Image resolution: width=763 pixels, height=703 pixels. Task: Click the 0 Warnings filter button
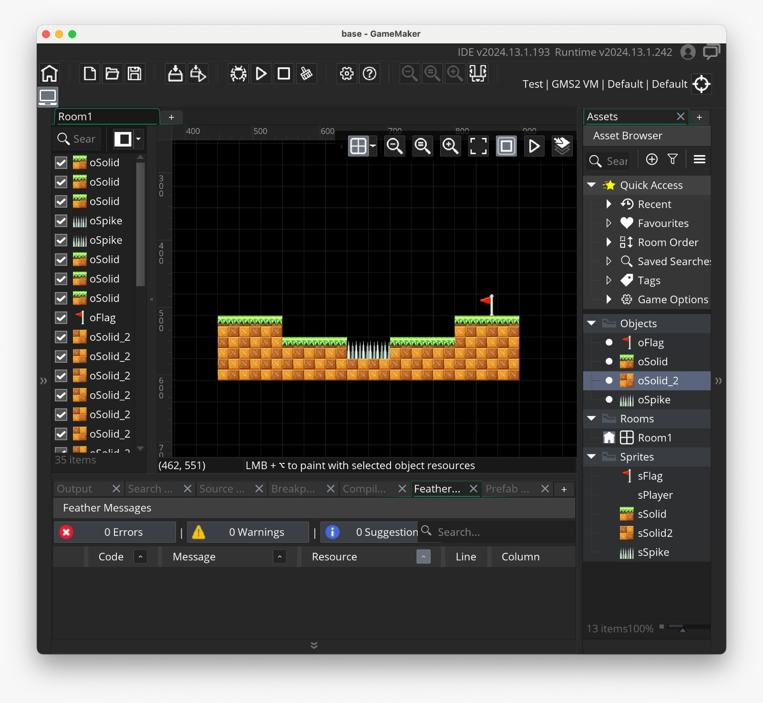[x=248, y=532]
